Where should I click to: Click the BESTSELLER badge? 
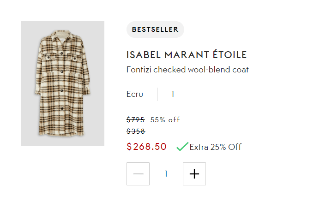(x=155, y=30)
